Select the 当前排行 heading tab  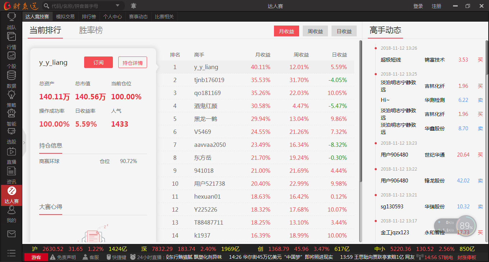point(45,31)
